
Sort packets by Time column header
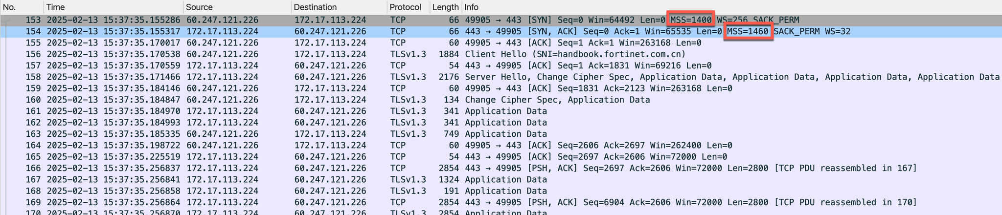pyautogui.click(x=114, y=7)
